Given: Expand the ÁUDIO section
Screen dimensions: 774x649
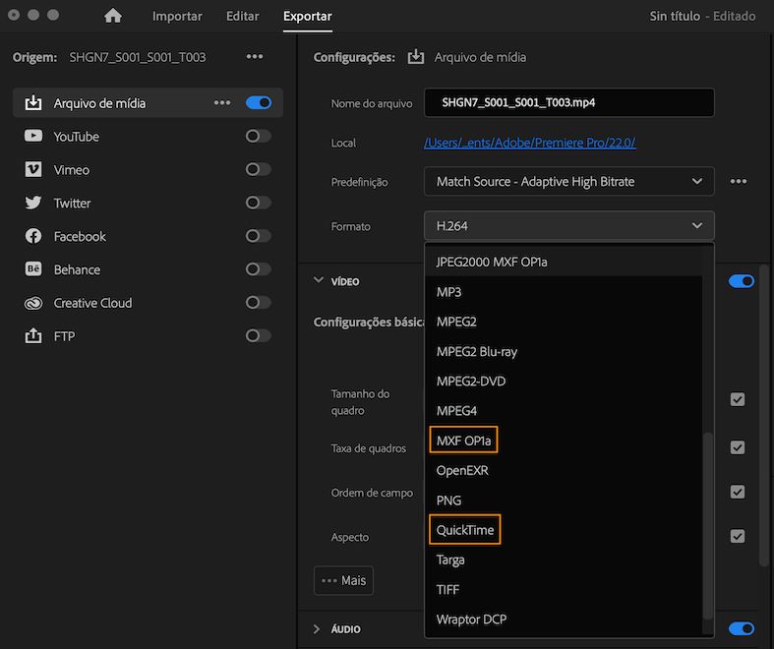Looking at the screenshot, I should click(x=318, y=629).
